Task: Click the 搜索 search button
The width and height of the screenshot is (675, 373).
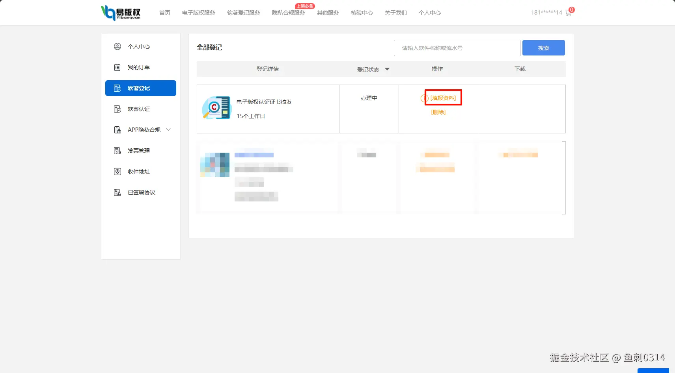Action: [x=544, y=48]
